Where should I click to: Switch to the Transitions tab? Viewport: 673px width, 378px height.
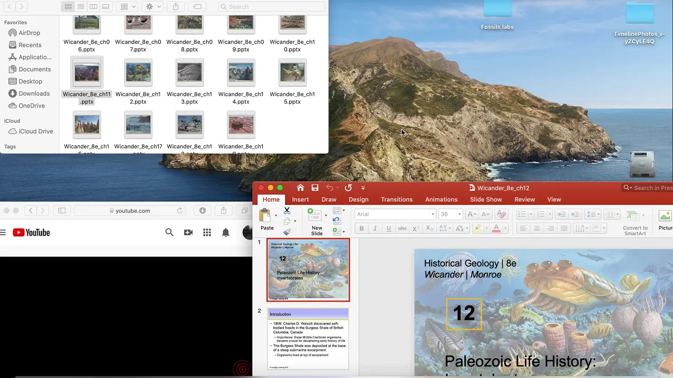pos(396,199)
